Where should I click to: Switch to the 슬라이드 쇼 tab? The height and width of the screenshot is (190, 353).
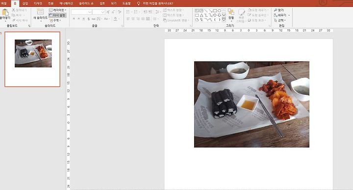tap(86, 3)
